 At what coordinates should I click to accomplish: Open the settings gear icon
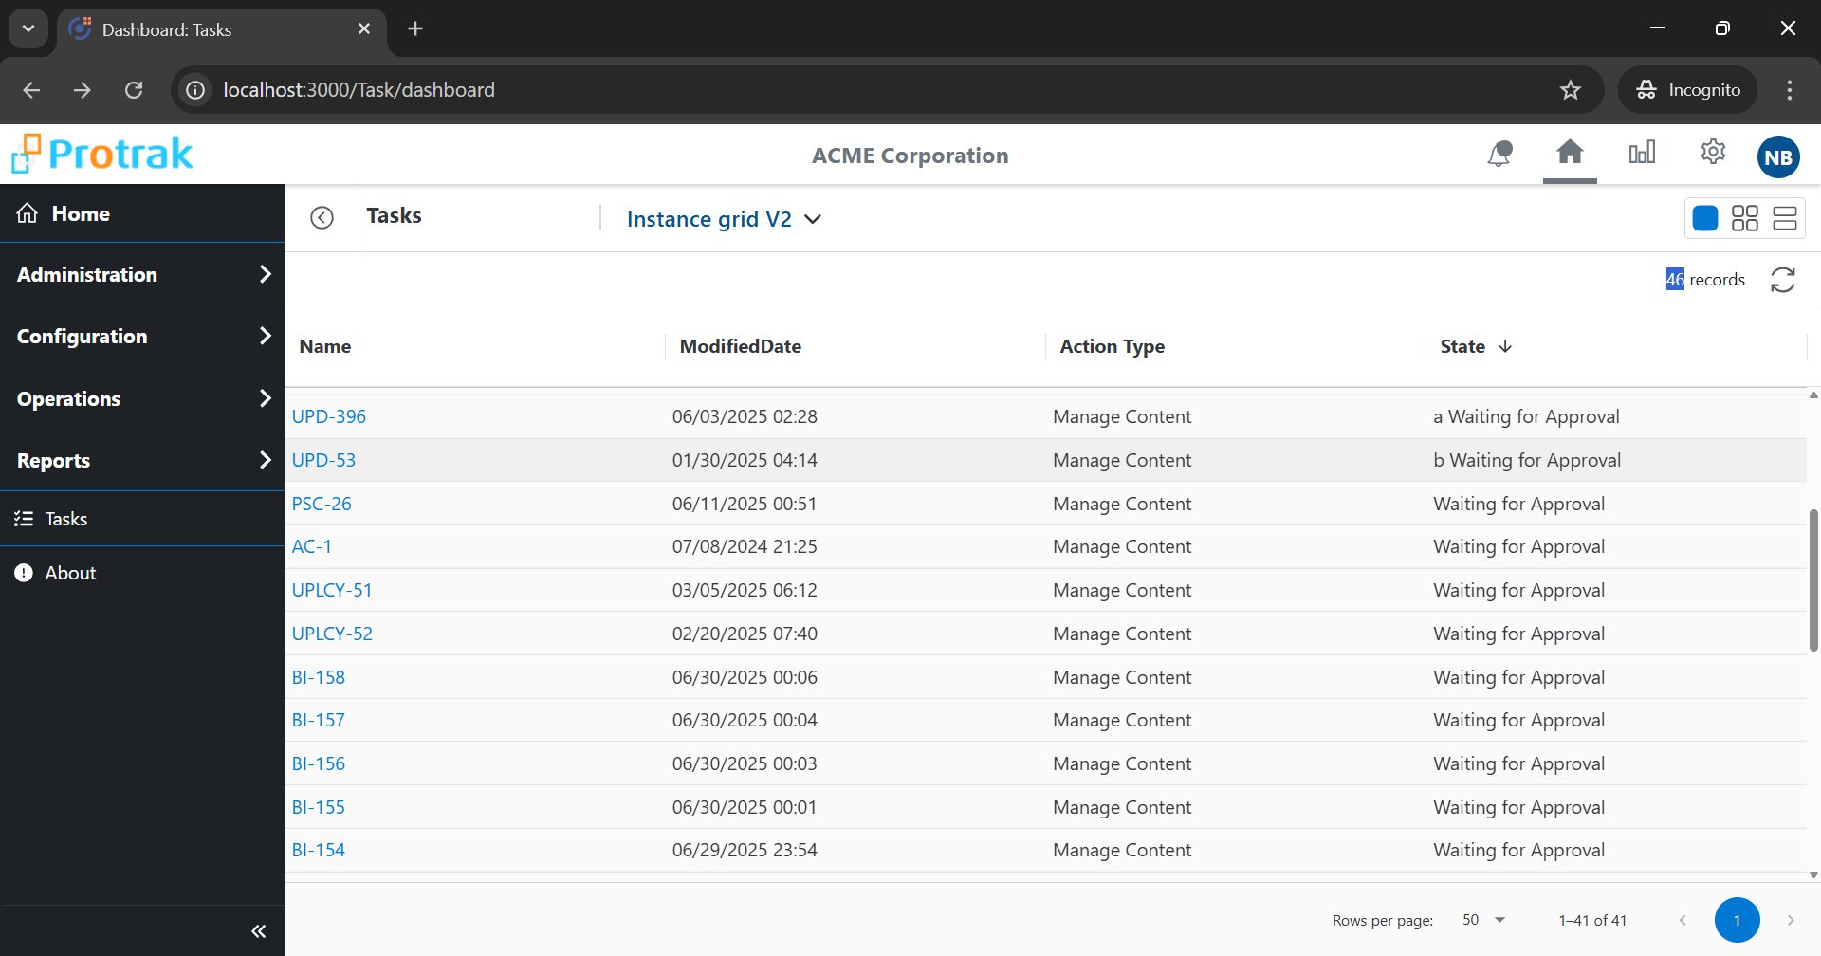click(1713, 152)
